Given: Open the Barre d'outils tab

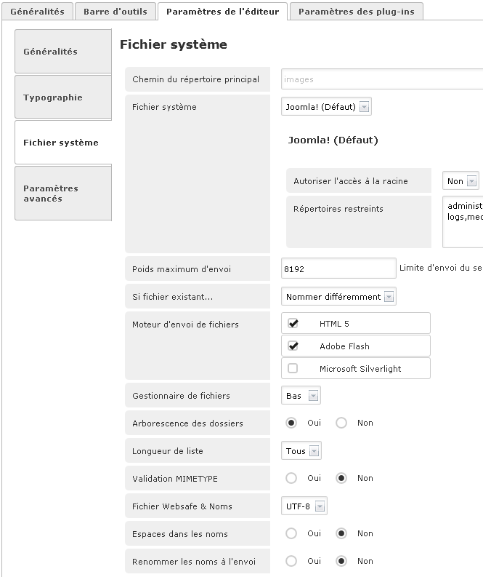Looking at the screenshot, I should coord(115,12).
